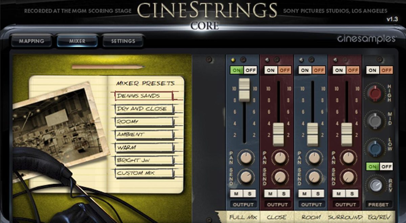406x223 pixels.
Task: Select the Warm mixer preset
Action: 144,147
